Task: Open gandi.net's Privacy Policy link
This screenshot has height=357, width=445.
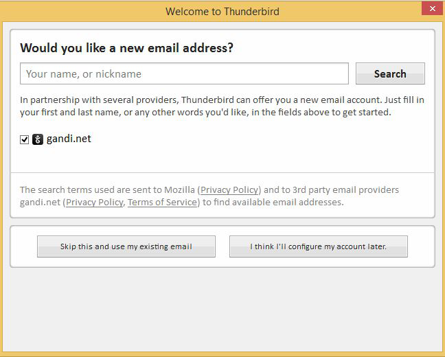Action: point(95,202)
